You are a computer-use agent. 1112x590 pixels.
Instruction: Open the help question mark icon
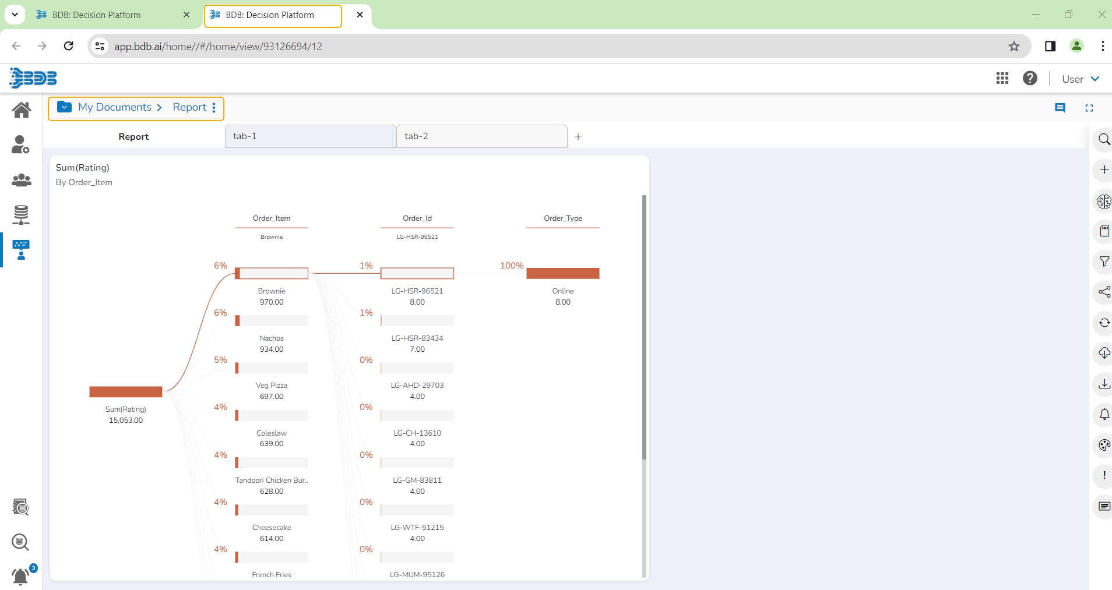tap(1030, 78)
